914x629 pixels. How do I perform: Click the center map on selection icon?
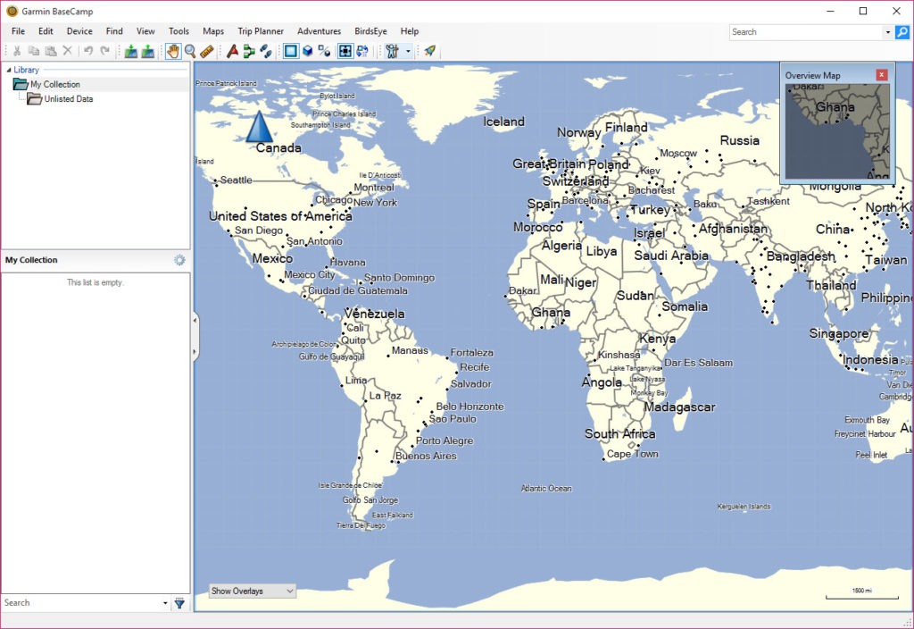coord(345,51)
